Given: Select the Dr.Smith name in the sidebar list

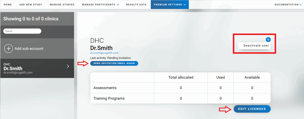Looking at the screenshot, I should click(x=13, y=68).
